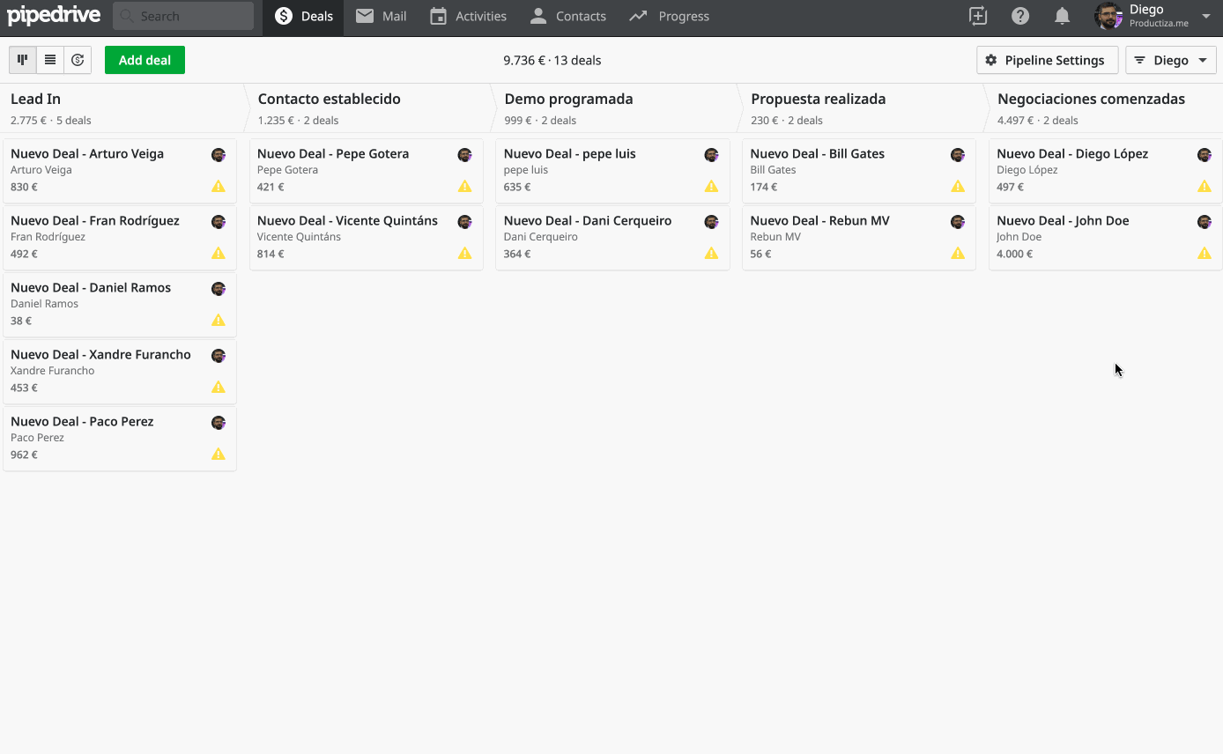1223x754 pixels.
Task: Go to the Mail tab
Action: [381, 16]
